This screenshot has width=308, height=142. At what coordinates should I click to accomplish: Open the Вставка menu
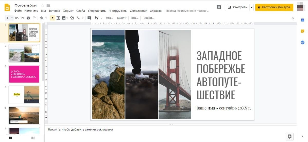click(54, 11)
